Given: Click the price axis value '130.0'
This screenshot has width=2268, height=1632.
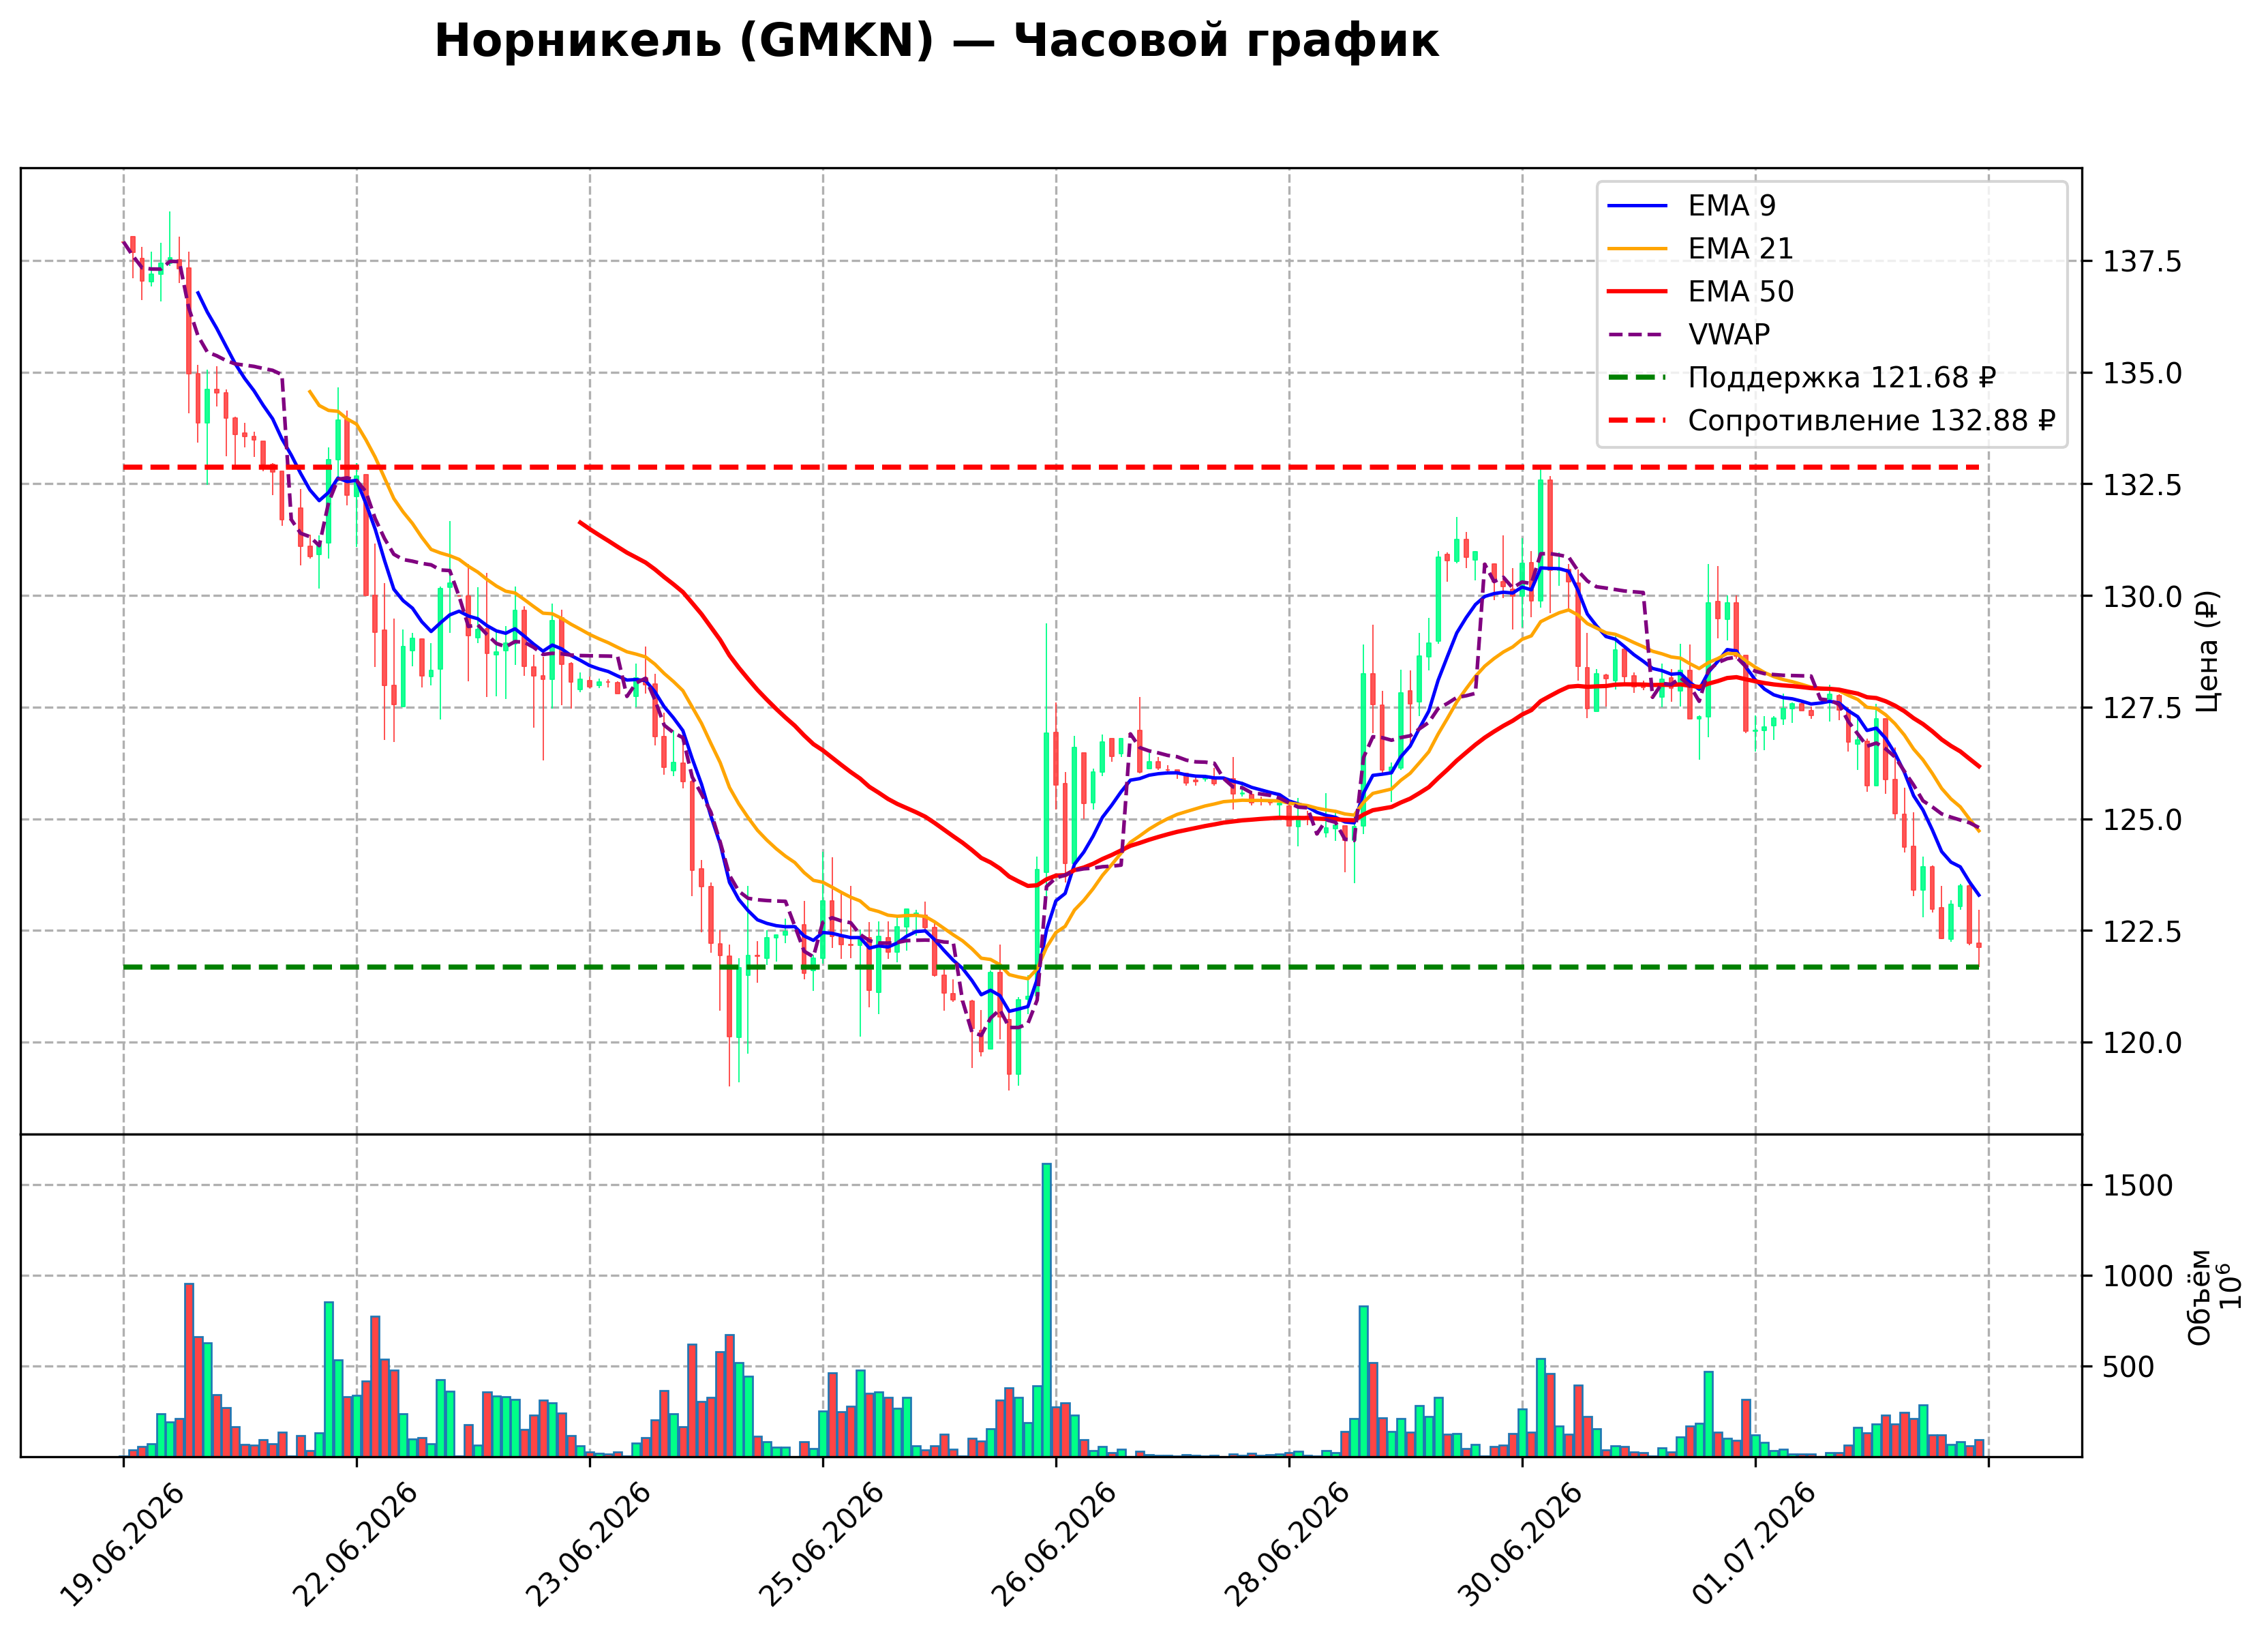Looking at the screenshot, I should [x=2142, y=597].
